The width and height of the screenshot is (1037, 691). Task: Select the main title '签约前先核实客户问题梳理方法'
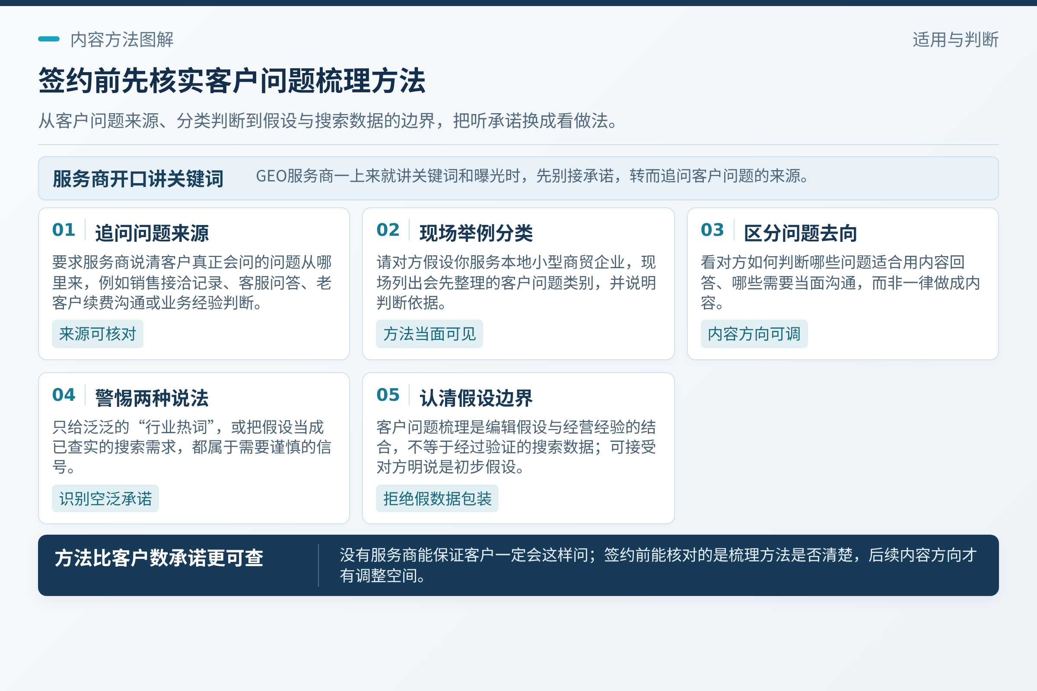click(x=232, y=81)
